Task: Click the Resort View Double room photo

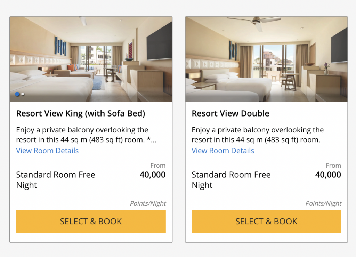Action: click(x=266, y=58)
